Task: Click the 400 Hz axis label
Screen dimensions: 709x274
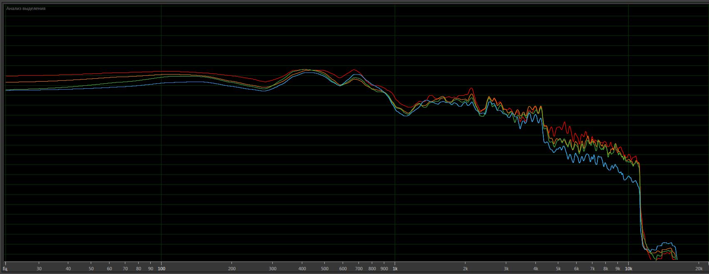Action: (302, 269)
